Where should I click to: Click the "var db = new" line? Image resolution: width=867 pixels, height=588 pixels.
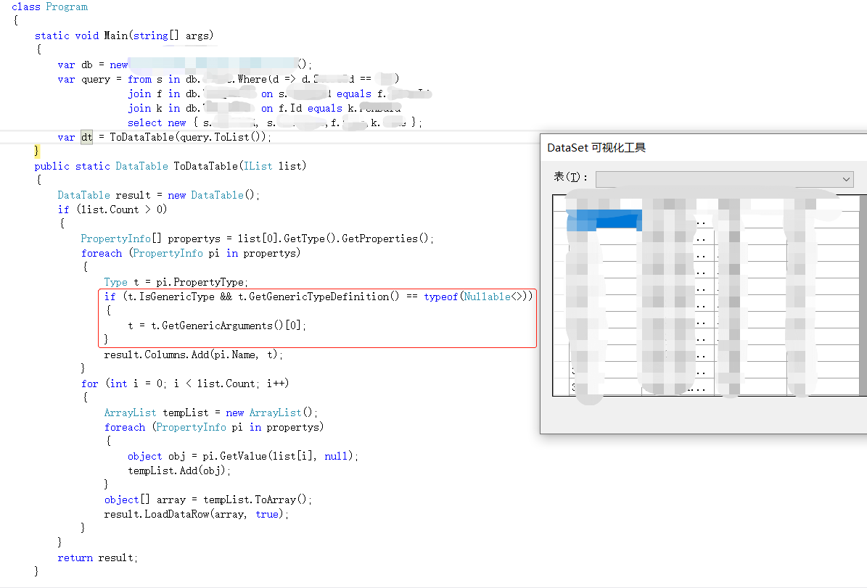click(185, 65)
